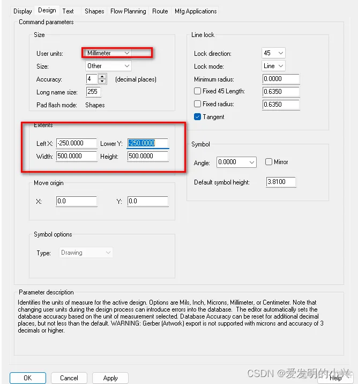Screen dimensions: 358x384
Task: Click the Minimum radius input field
Action: coord(281,79)
